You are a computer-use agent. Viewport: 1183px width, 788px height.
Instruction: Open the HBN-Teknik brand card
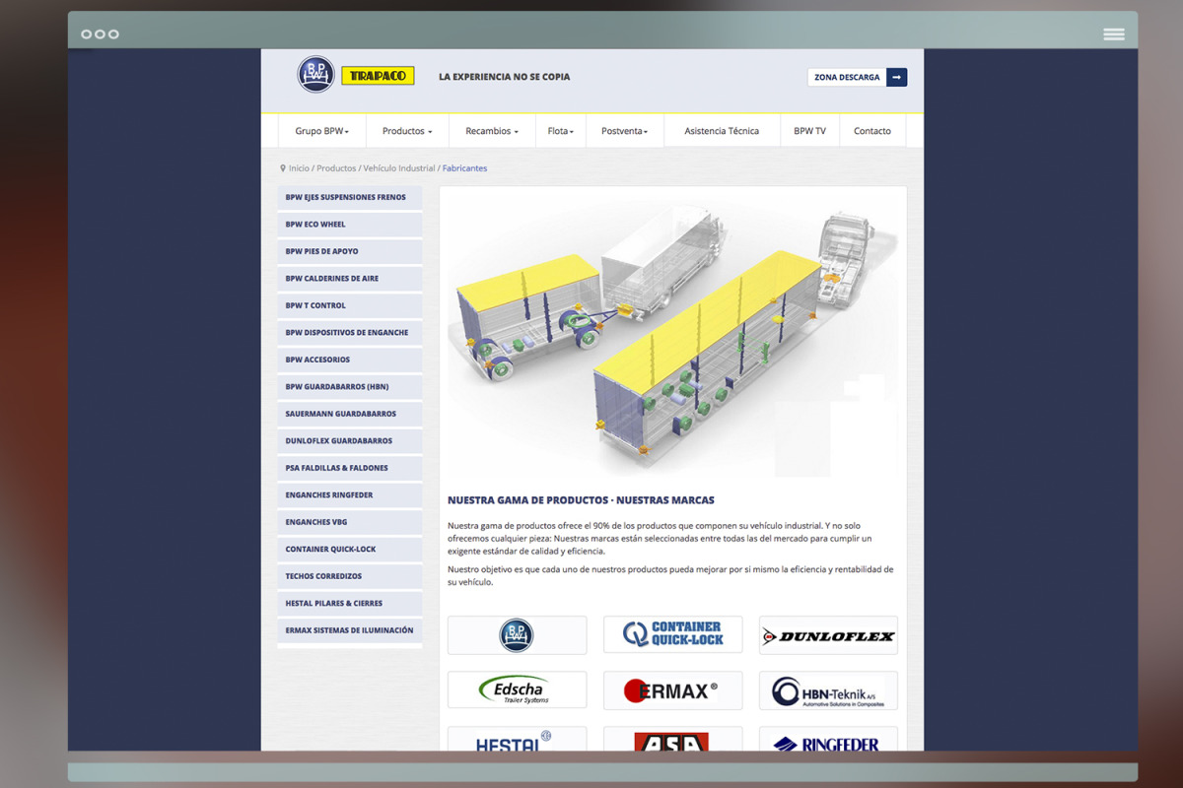(x=828, y=689)
